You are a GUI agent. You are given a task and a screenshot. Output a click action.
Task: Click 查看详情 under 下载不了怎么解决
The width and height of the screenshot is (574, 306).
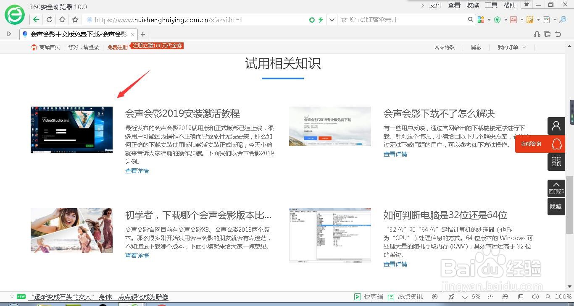395,154
